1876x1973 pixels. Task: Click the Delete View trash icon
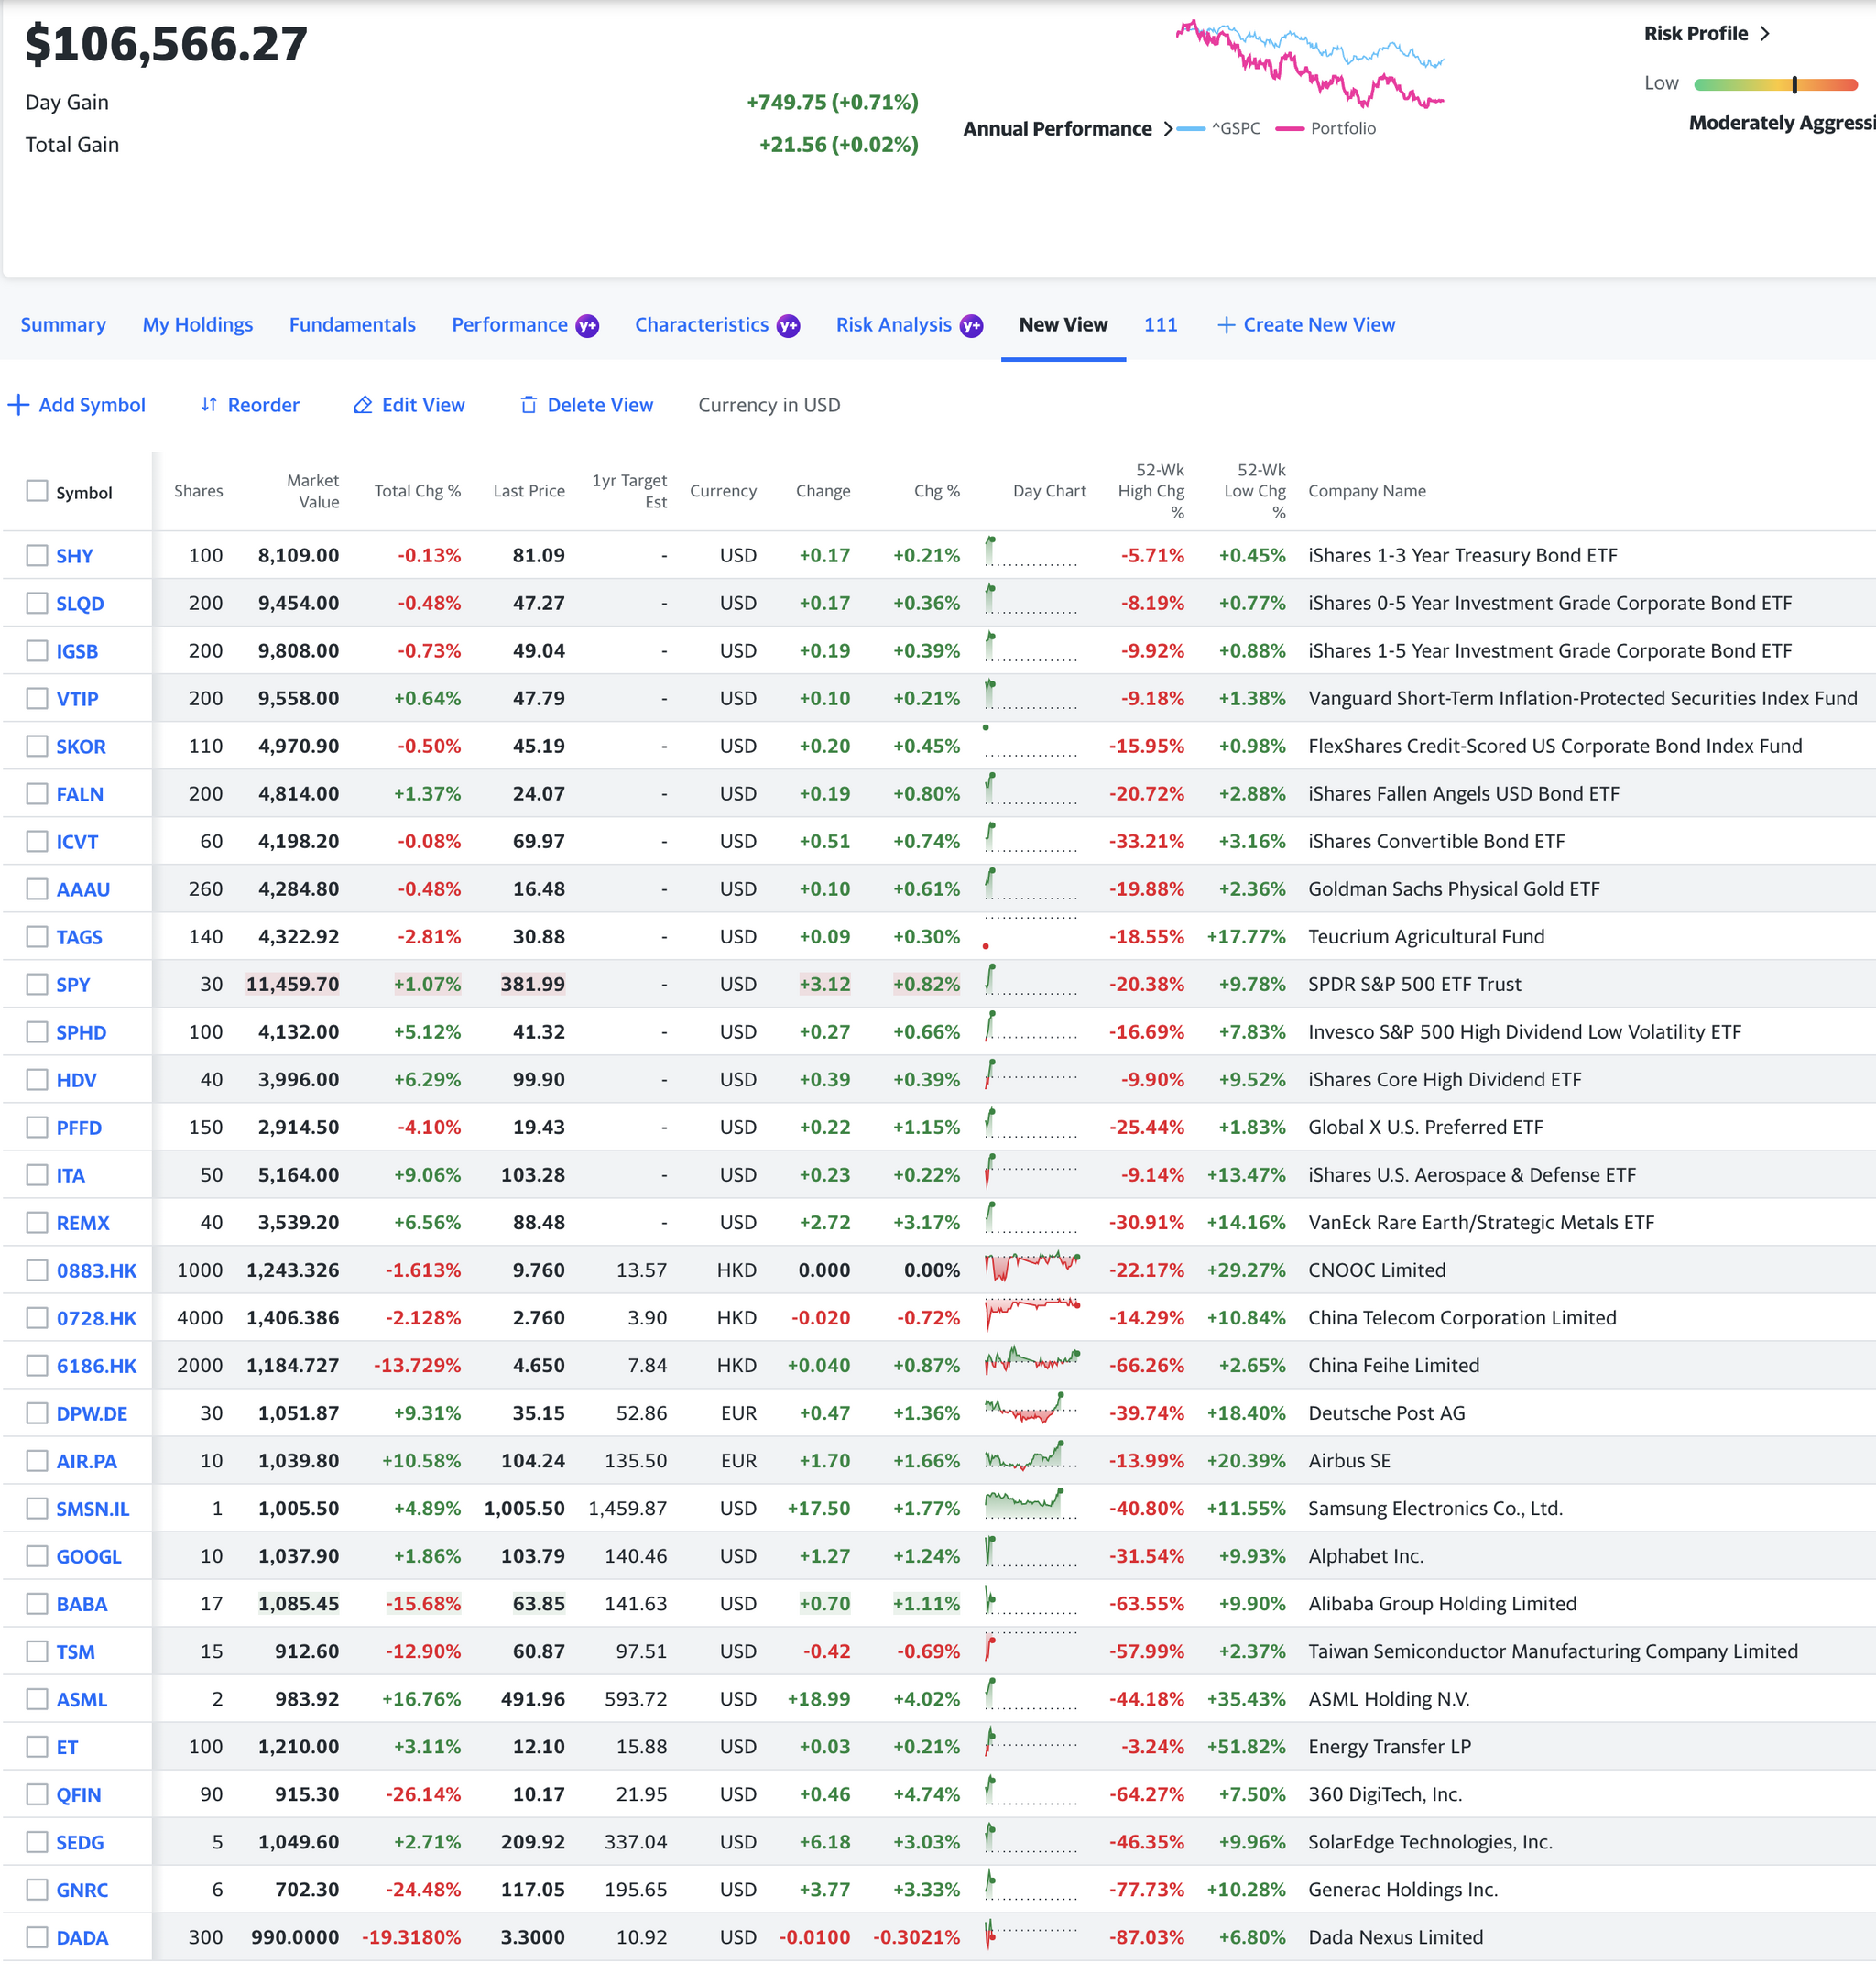pyautogui.click(x=529, y=405)
